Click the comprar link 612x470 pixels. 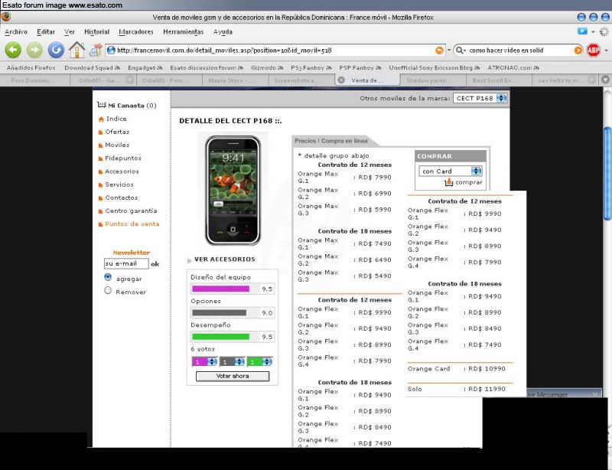coord(469,182)
